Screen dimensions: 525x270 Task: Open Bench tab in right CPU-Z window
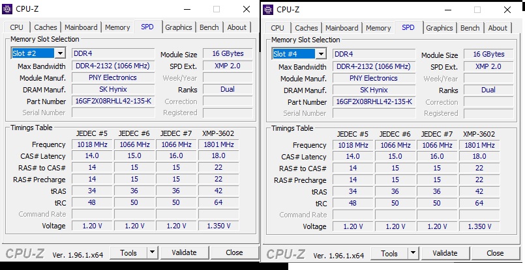[x=470, y=28]
